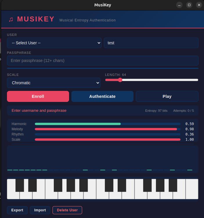Viewport: 204px width, 218px height.
Task: Click the Length slider handle
Action: coord(120,80)
